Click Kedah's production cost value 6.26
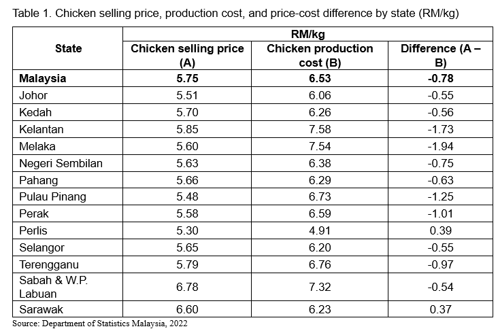Viewport: 498px width, 331px height. pos(320,112)
